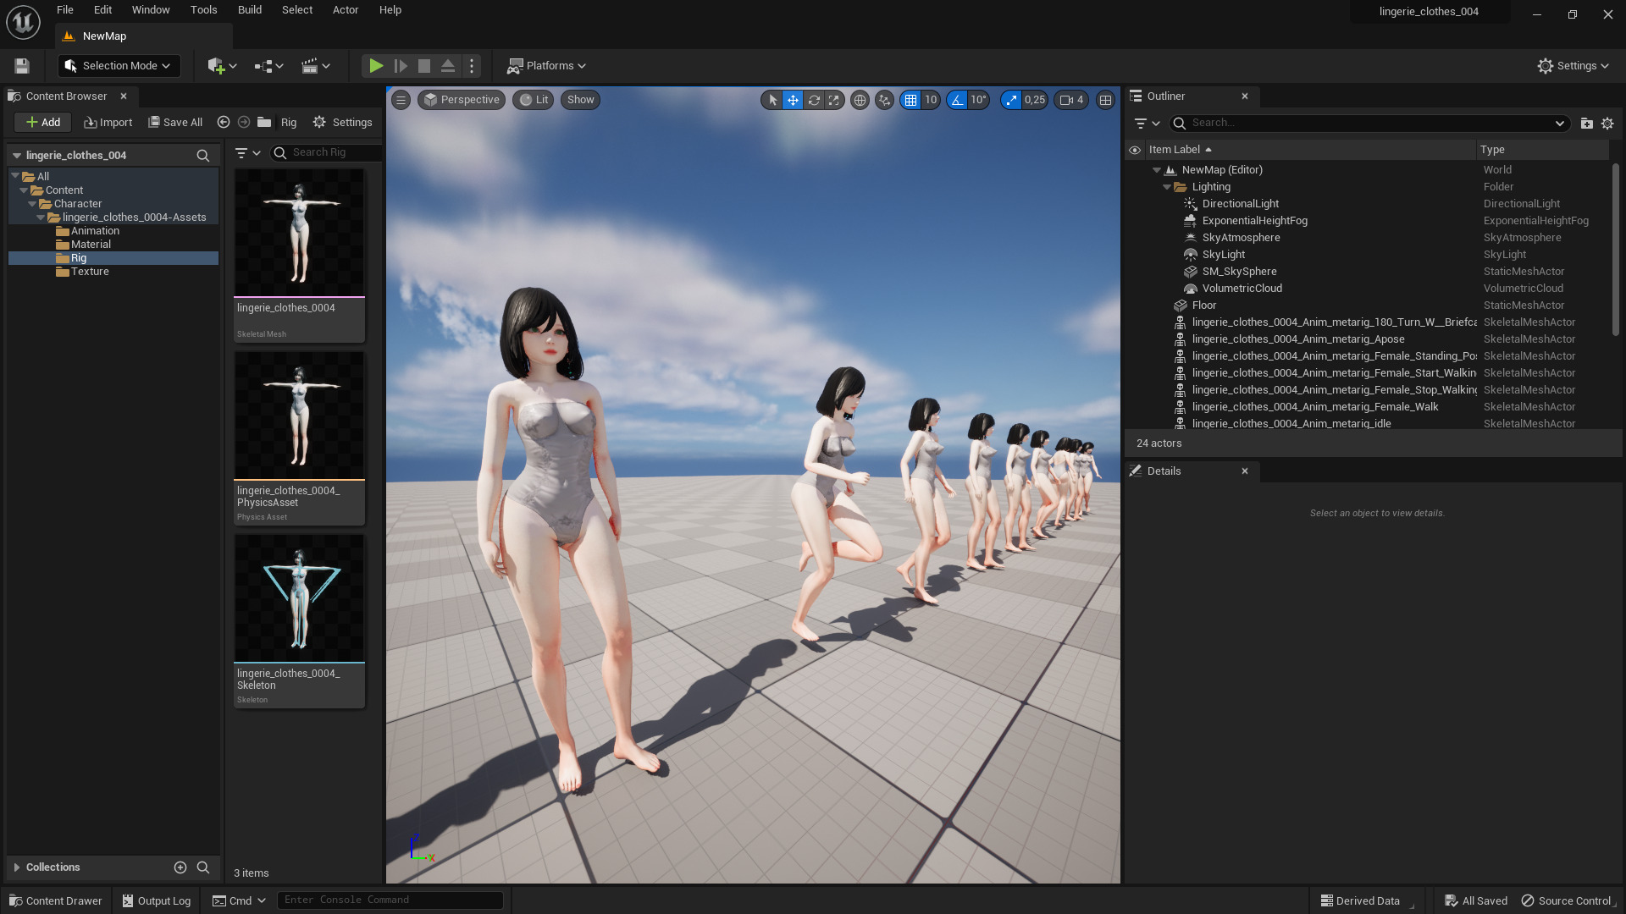
Task: Open the viewport options hamburger menu
Action: coord(401,100)
